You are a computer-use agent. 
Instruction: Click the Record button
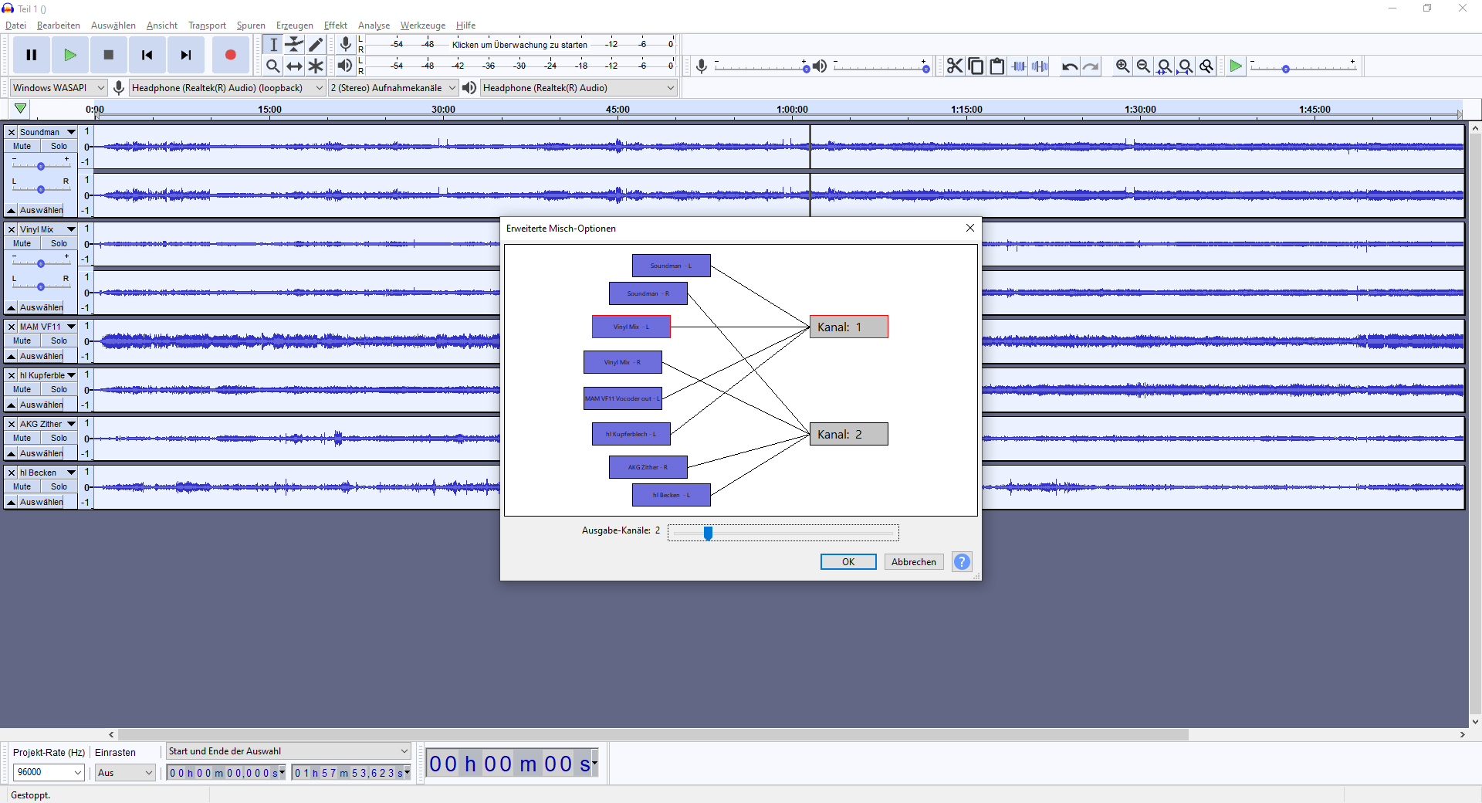230,55
